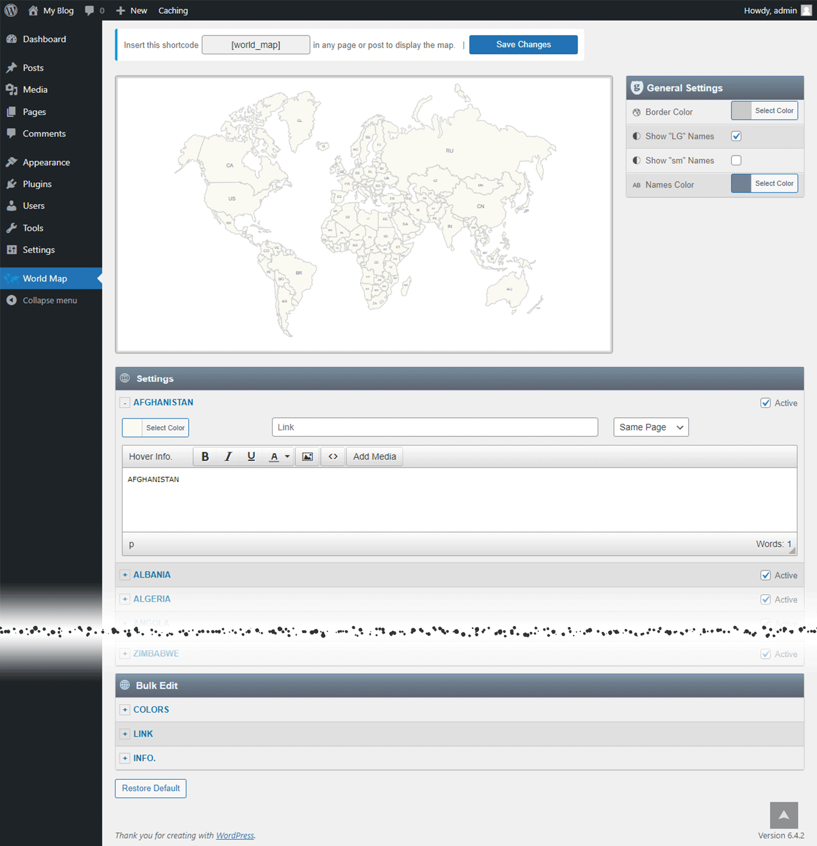Screen dimensions: 817x846
Task: Open the Plugins menu in sidebar
Action: [x=37, y=184]
